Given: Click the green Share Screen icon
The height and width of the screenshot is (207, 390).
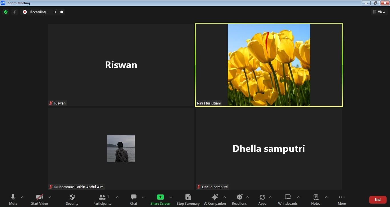Looking at the screenshot, I should point(160,197).
